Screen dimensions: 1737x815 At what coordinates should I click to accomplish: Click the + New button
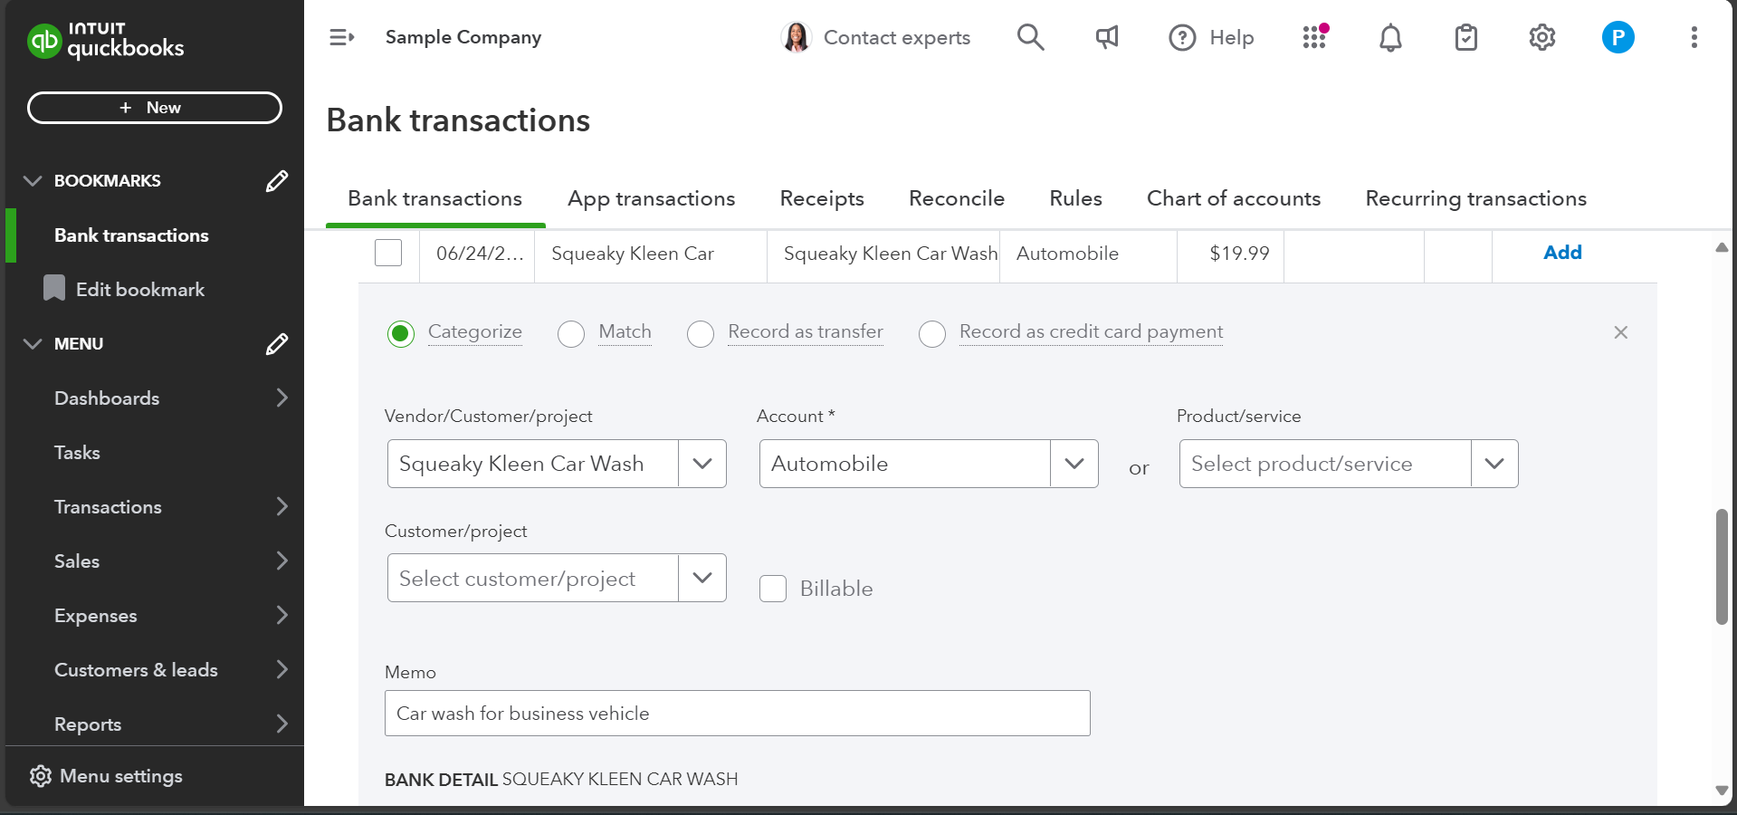155,108
